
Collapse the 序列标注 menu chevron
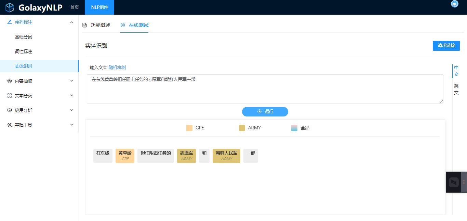[71, 22]
